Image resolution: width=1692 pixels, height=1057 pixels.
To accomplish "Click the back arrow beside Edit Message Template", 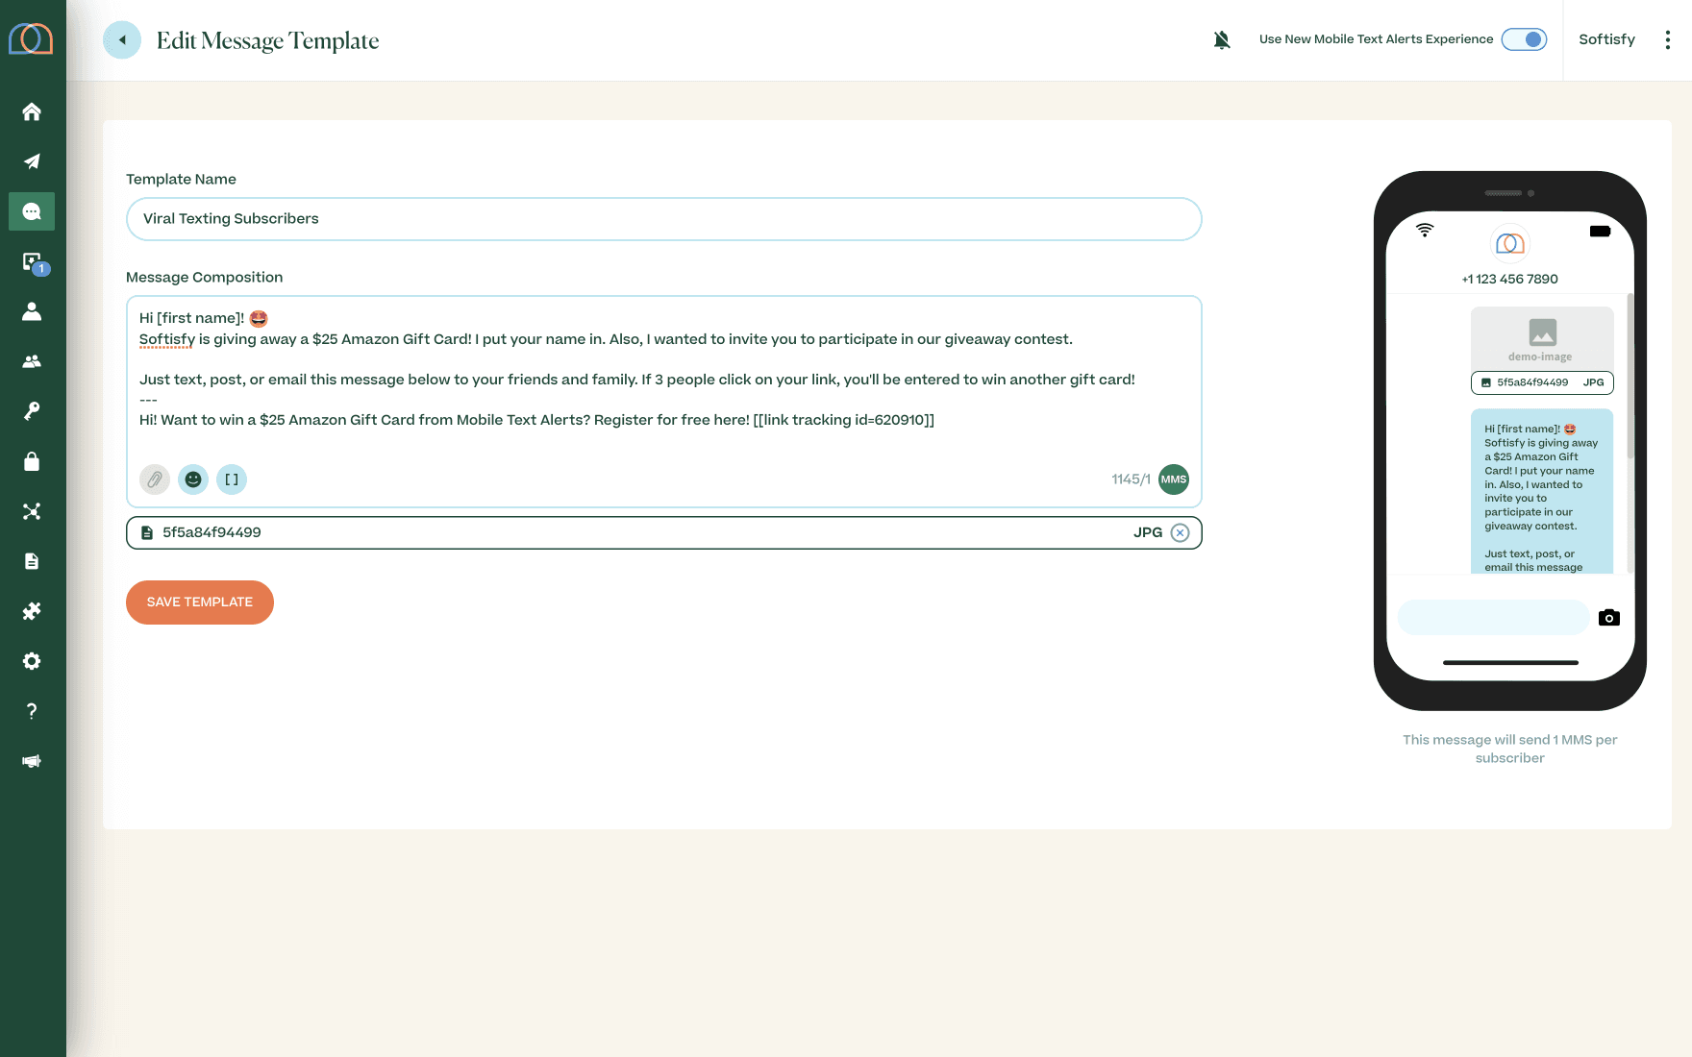I will point(122,40).
